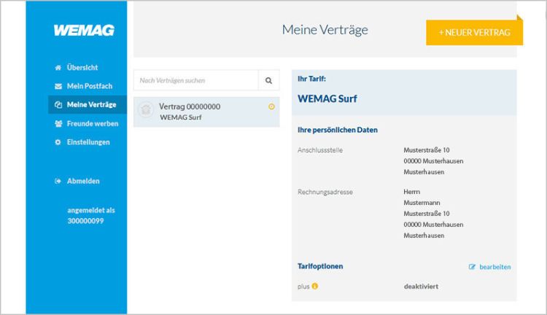Go to Freunde werben

point(93,123)
